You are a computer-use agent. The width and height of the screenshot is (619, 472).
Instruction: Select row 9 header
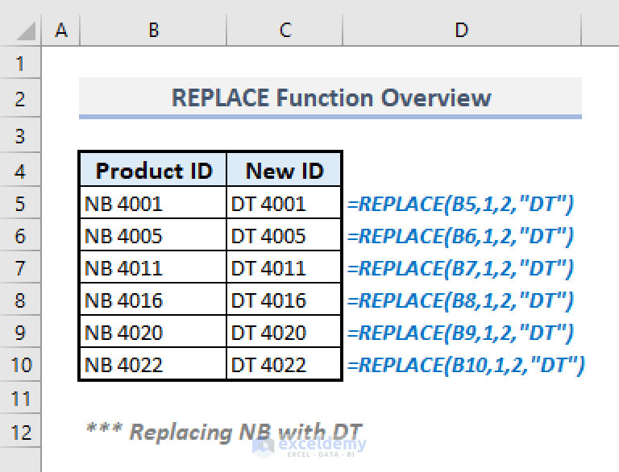20,332
